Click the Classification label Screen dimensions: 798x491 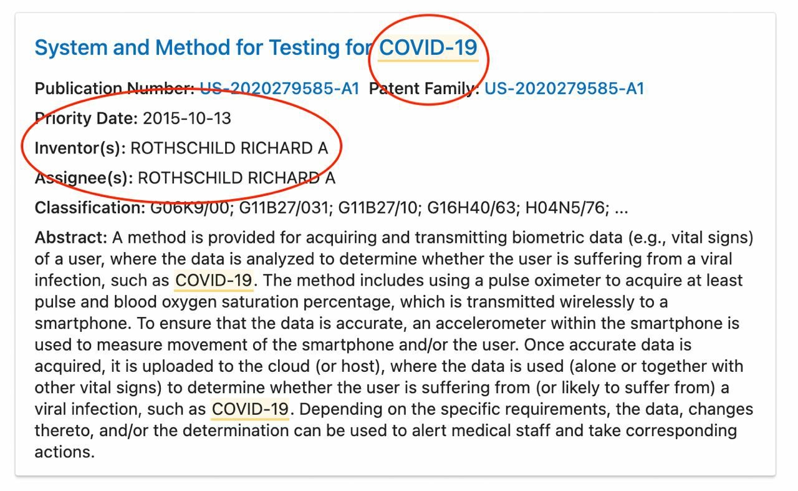pos(89,208)
